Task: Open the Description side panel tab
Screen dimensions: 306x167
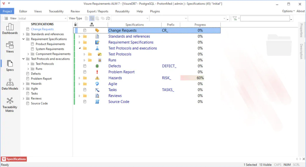Action: pyautogui.click(x=302, y=51)
